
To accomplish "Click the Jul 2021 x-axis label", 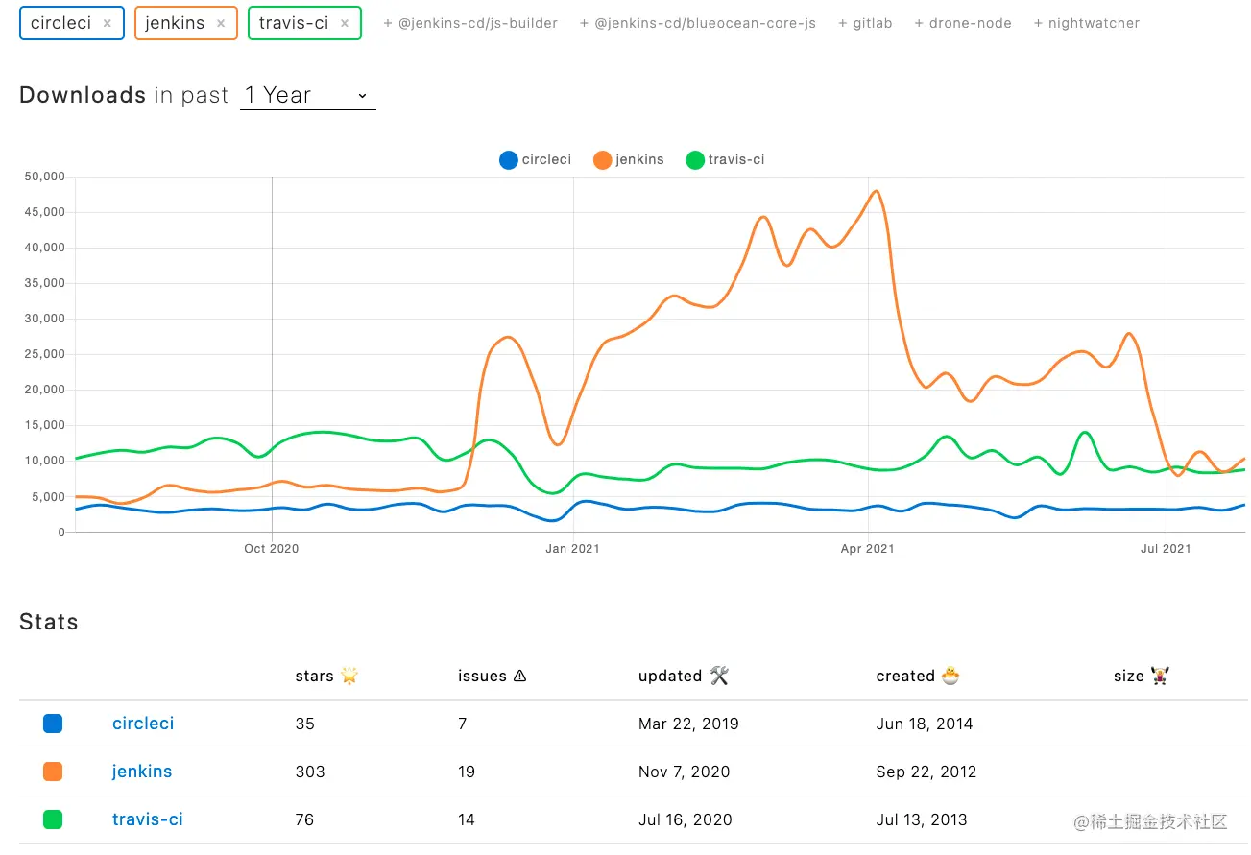I will point(1166,549).
